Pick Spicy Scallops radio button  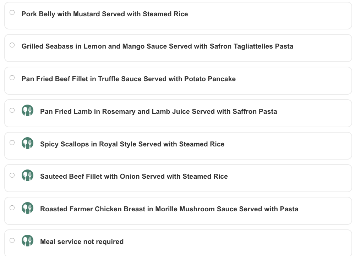pos(12,143)
